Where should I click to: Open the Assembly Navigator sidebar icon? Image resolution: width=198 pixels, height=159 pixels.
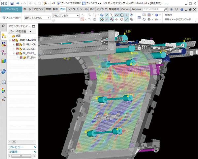4,36
